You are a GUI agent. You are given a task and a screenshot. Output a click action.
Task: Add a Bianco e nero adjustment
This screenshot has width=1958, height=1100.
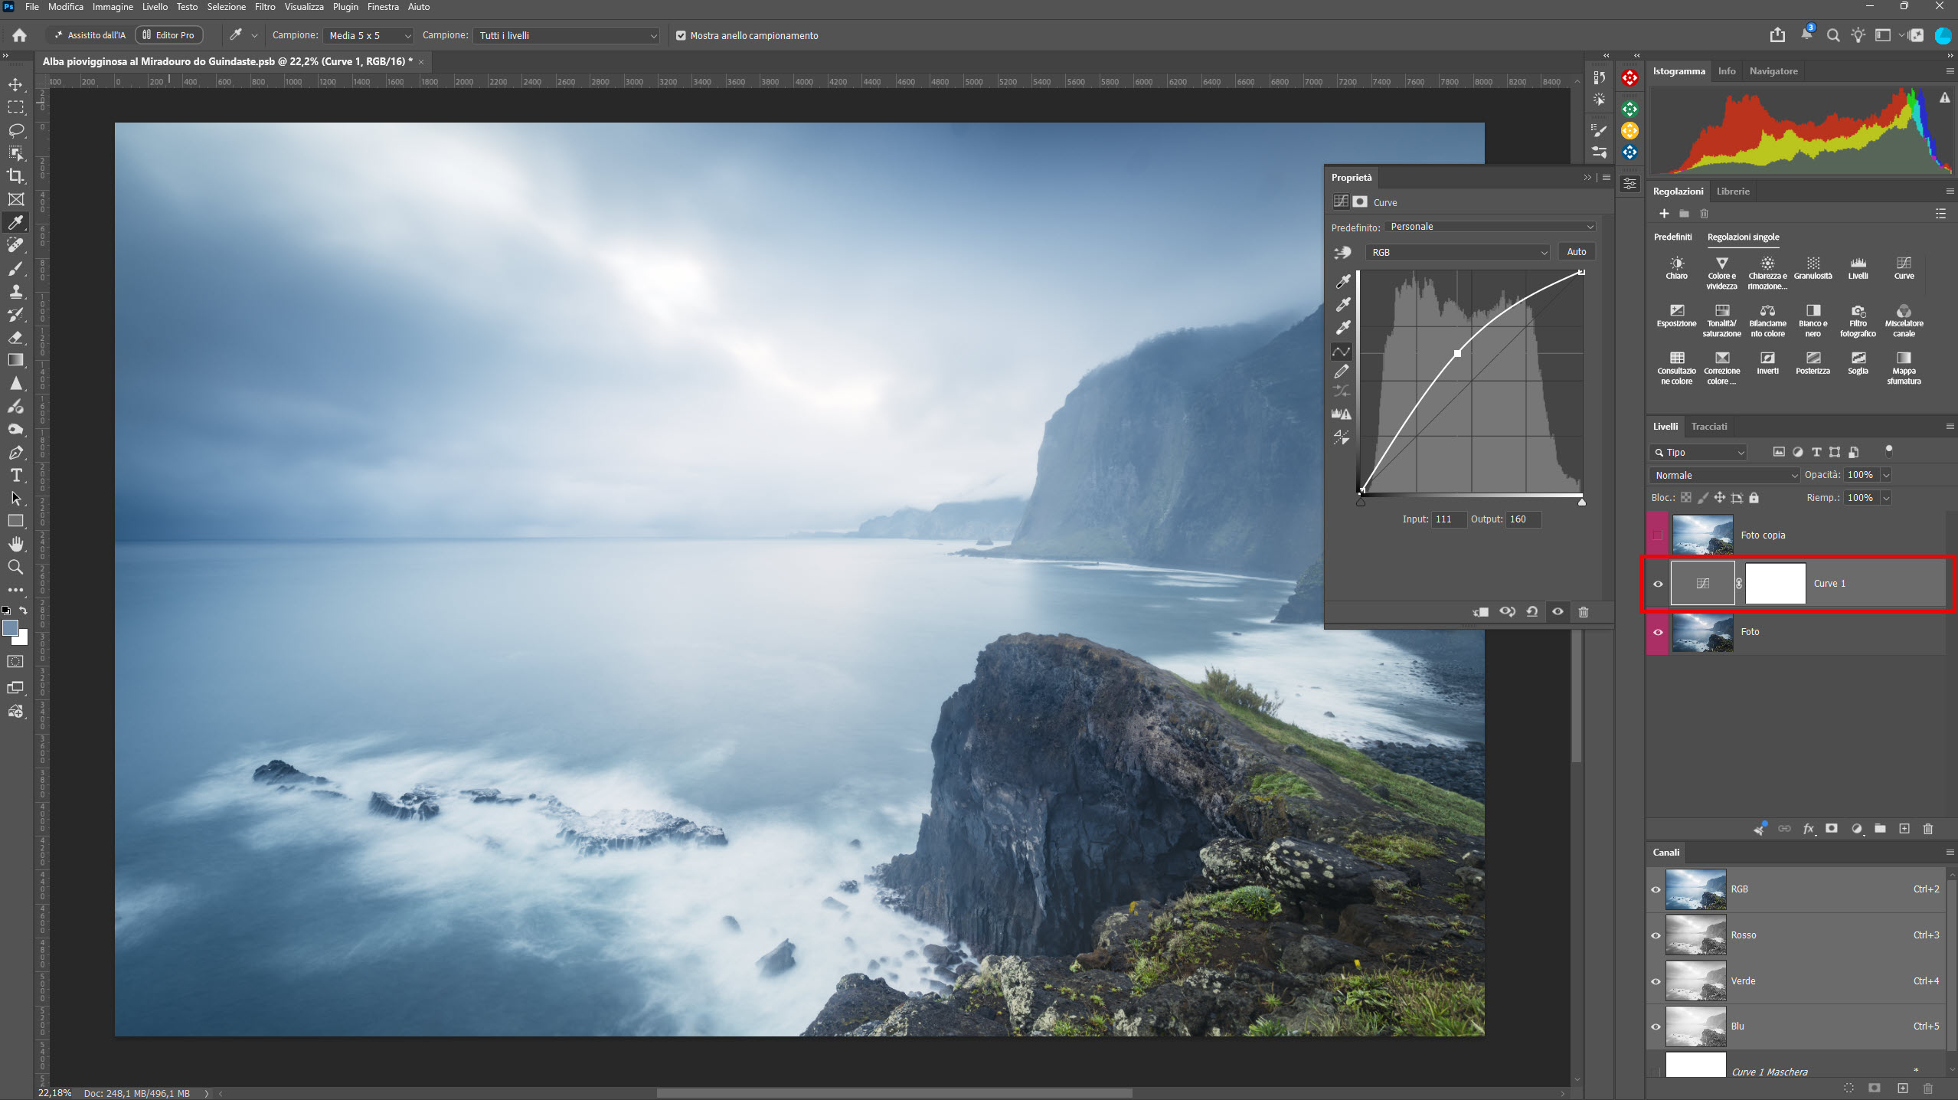1813,319
